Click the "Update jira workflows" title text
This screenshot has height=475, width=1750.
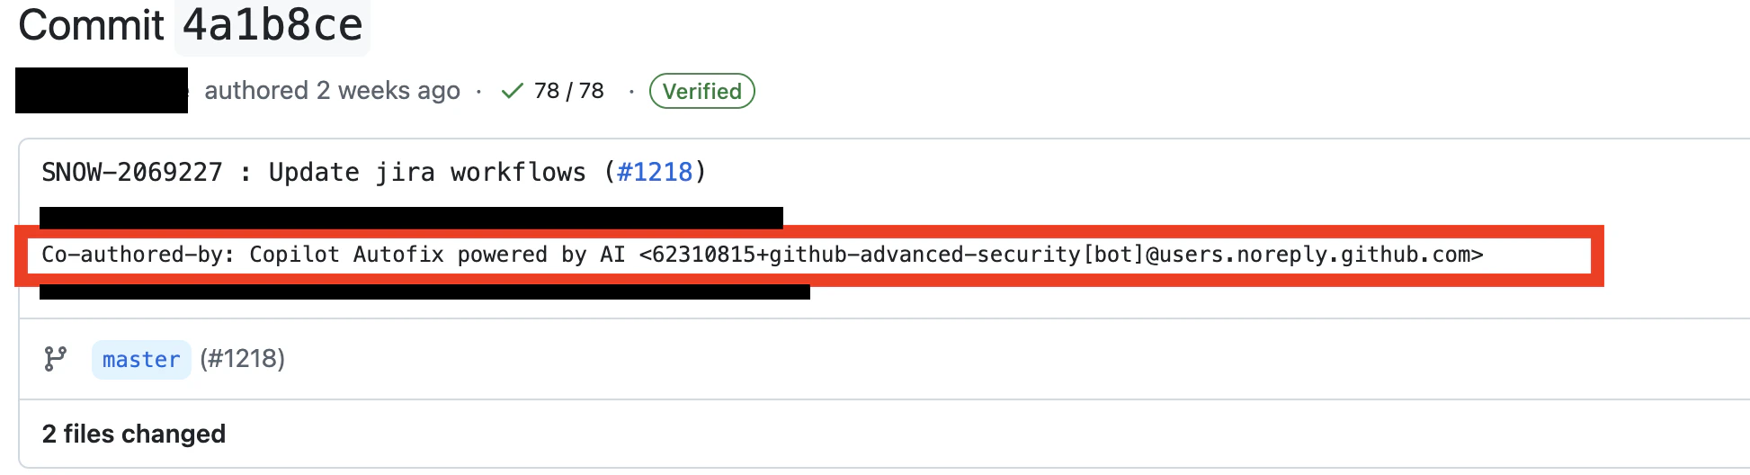427,172
